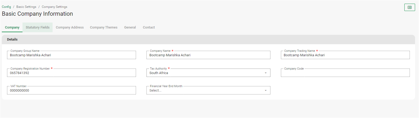Click Company Settings in the breadcrumb
This screenshot has height=118, width=419.
coord(54,7)
